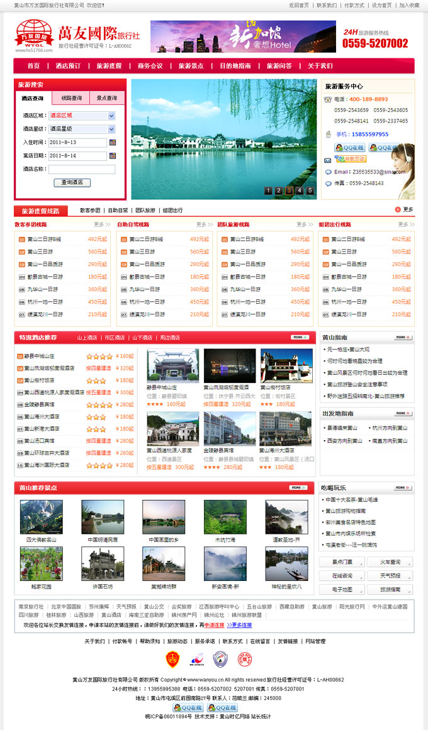Click the 酒店名称 text field
Image resolution: width=428 pixels, height=730 pixels.
(82, 169)
